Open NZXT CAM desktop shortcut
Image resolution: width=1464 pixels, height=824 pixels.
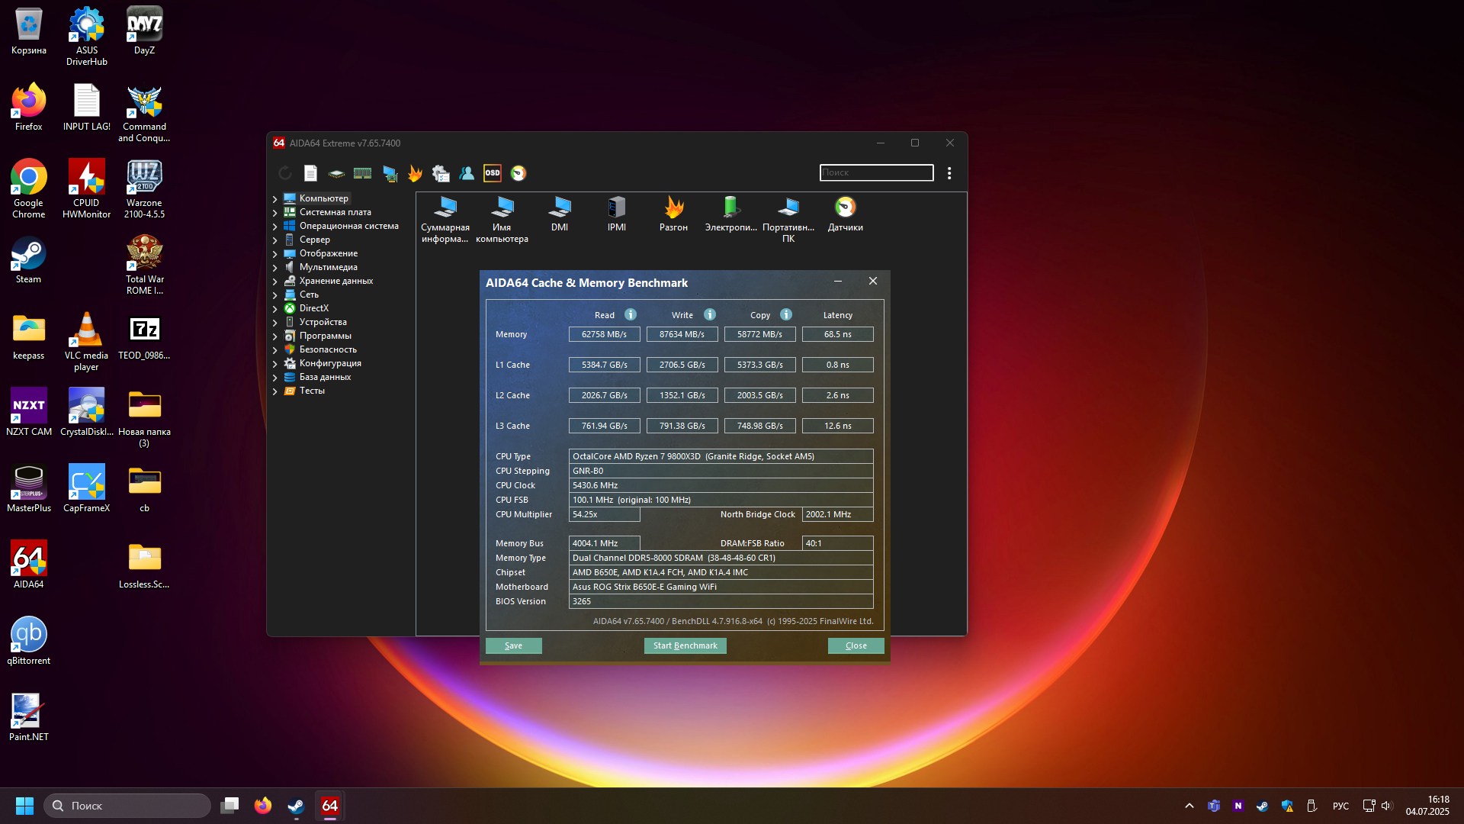point(29,412)
